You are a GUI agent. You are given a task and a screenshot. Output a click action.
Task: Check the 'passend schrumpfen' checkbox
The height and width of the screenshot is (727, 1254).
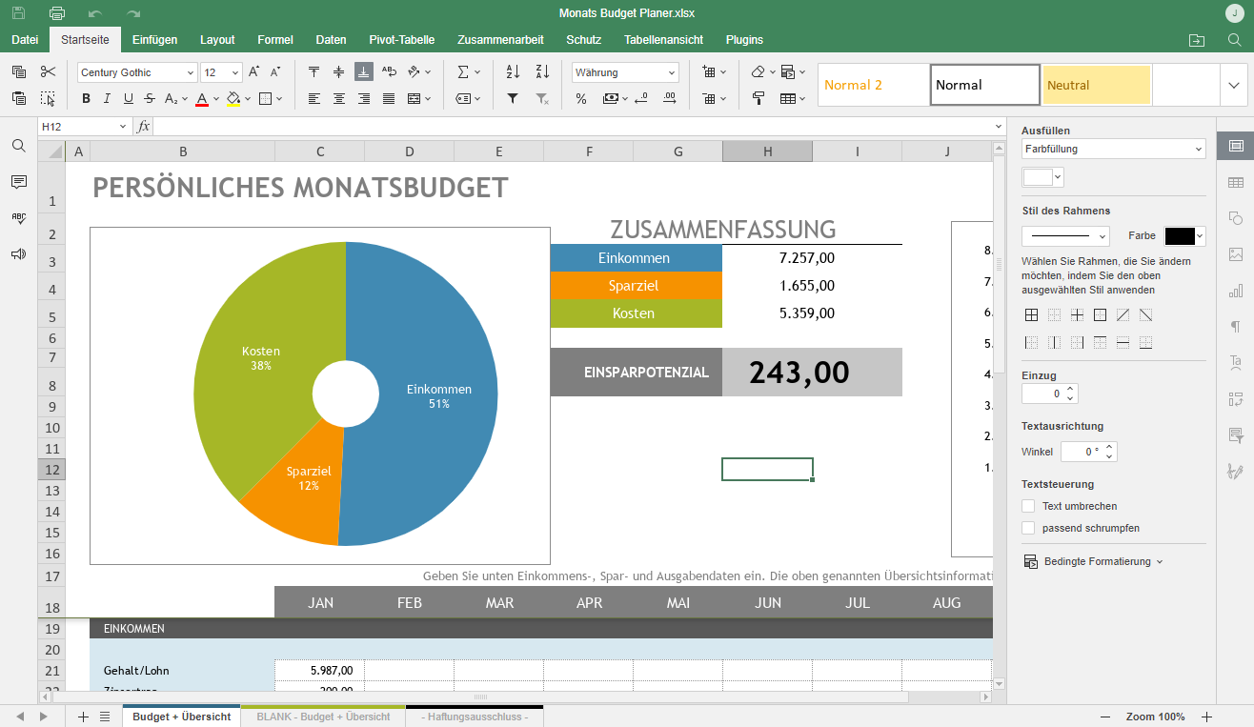click(x=1028, y=528)
